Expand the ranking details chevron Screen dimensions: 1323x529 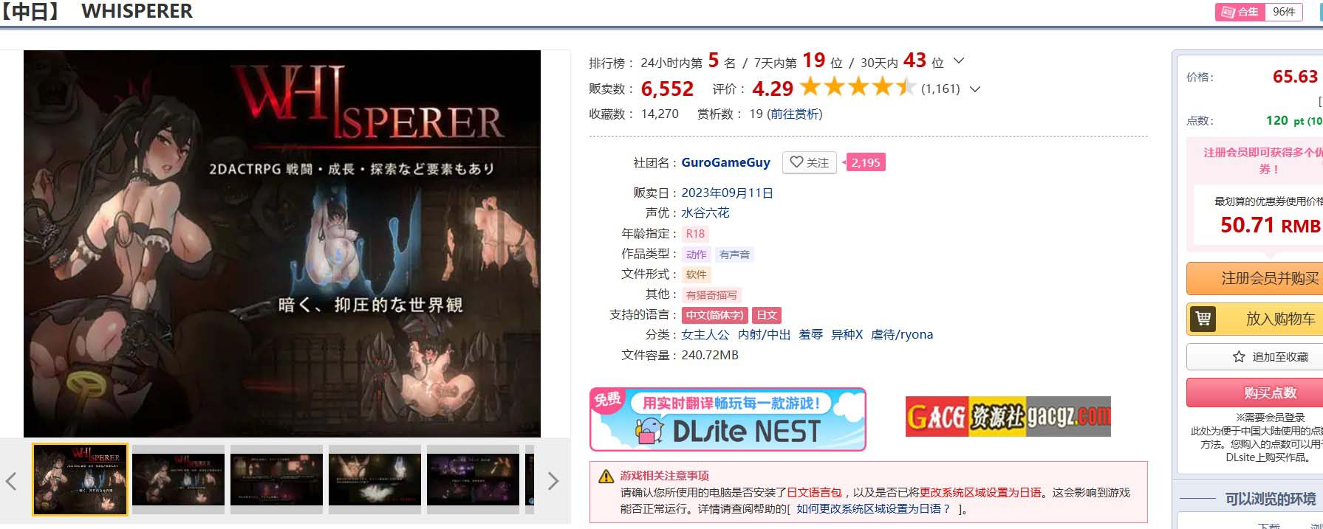coord(959,60)
